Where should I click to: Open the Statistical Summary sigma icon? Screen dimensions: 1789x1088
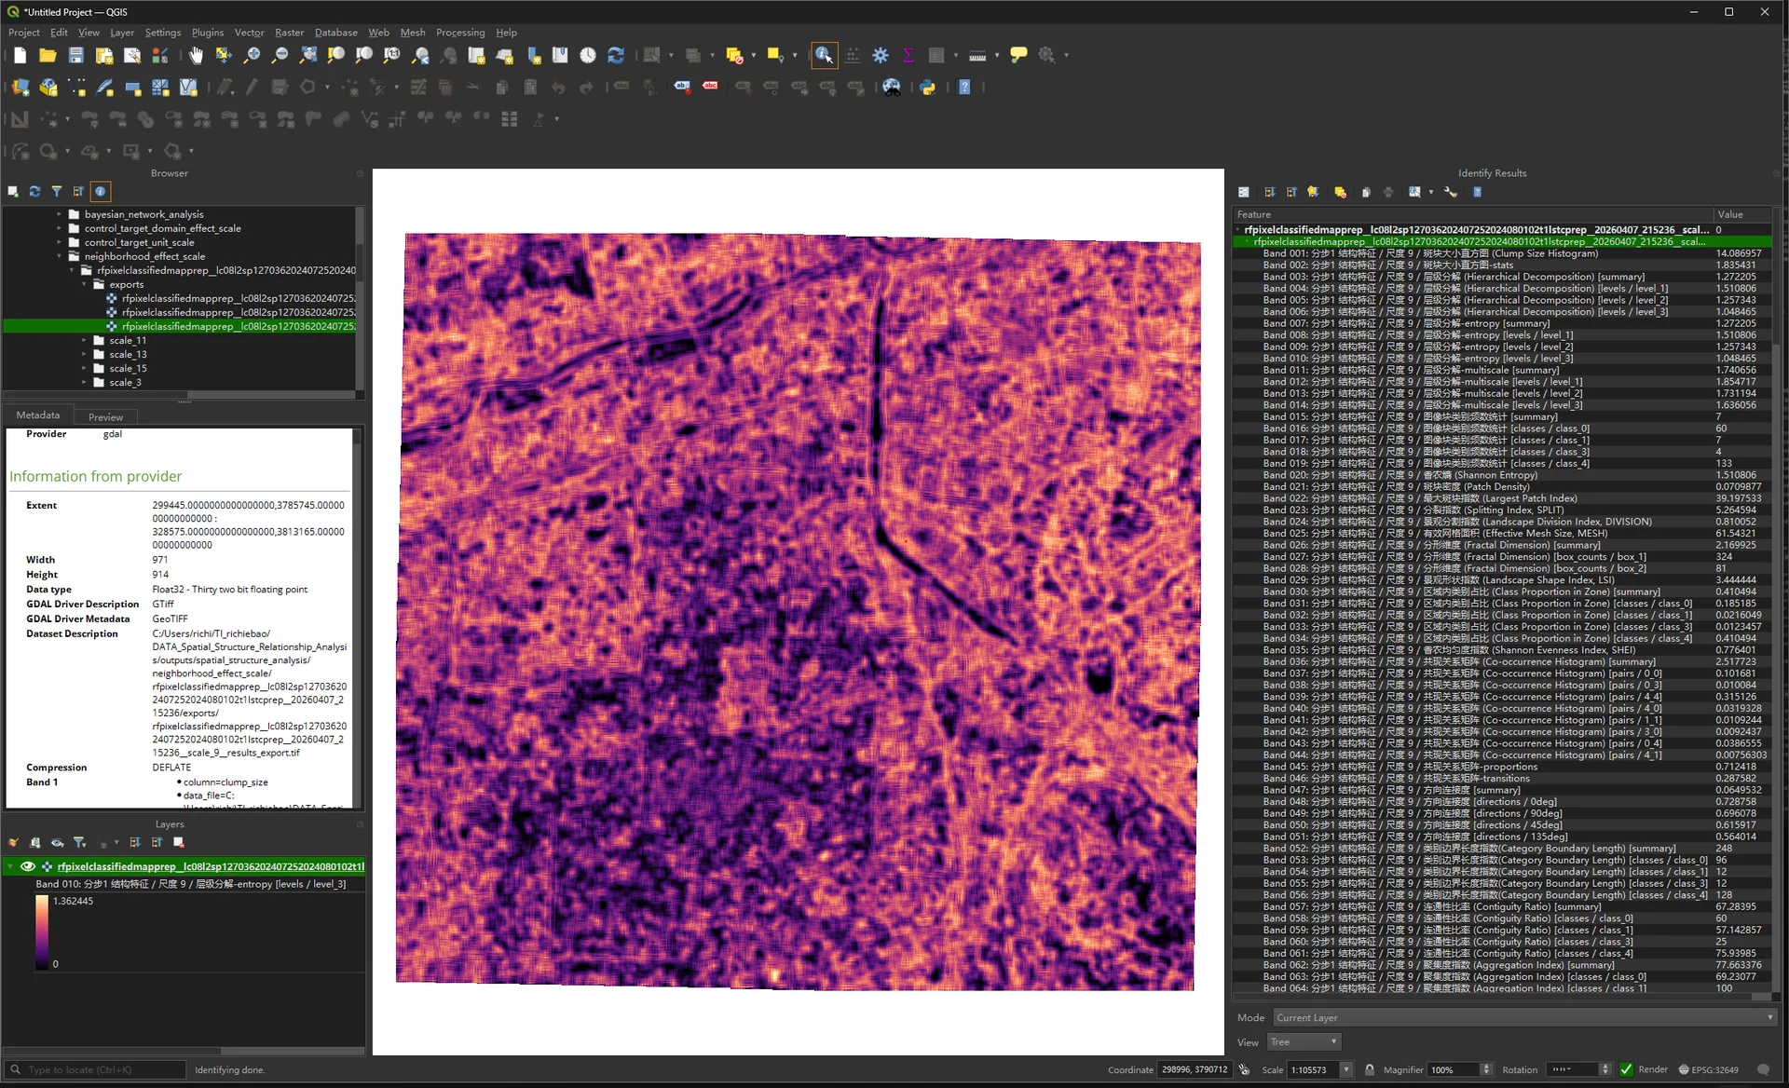point(908,56)
